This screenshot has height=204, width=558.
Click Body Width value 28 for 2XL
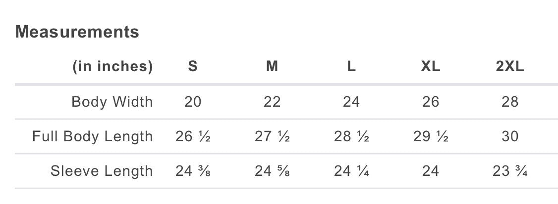coord(510,102)
